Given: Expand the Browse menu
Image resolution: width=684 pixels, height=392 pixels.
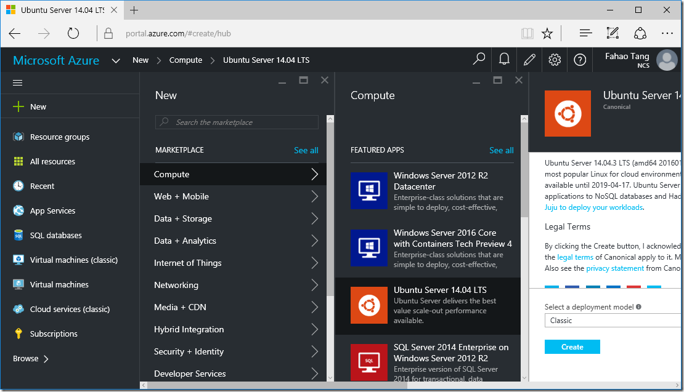Looking at the screenshot, I should point(31,359).
